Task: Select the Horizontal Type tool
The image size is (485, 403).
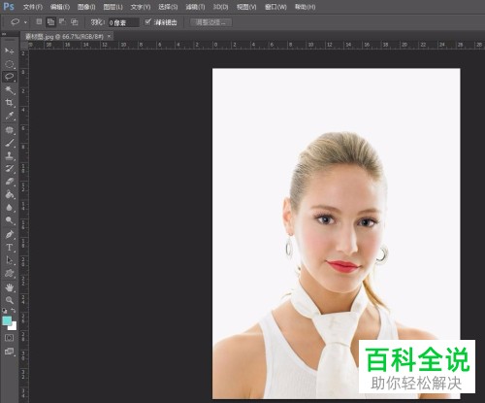Action: [10, 248]
